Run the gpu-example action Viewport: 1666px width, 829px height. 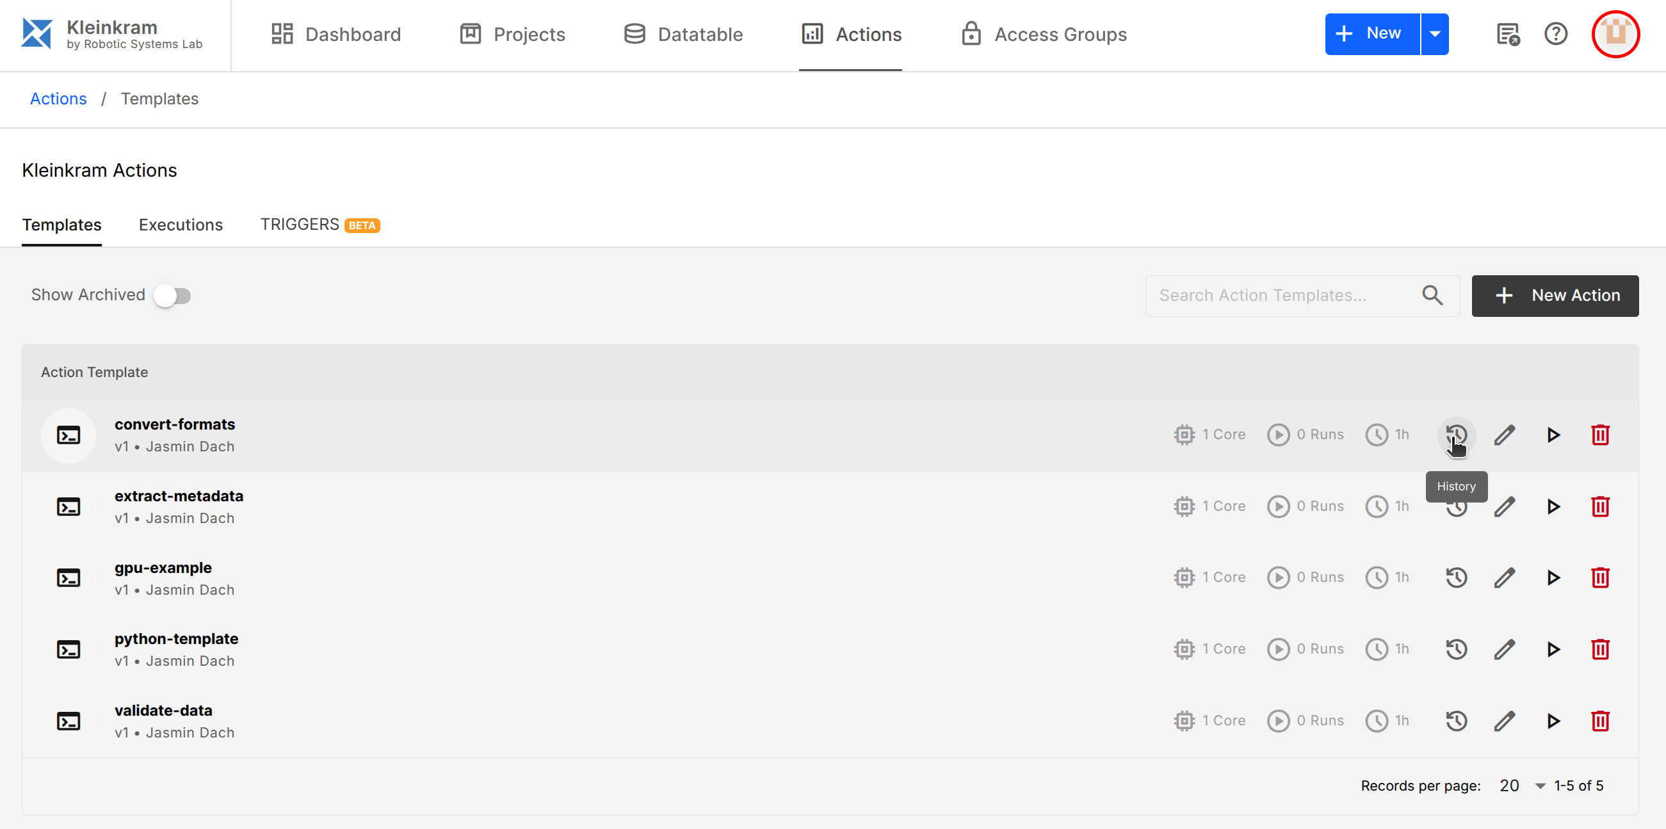1553,577
